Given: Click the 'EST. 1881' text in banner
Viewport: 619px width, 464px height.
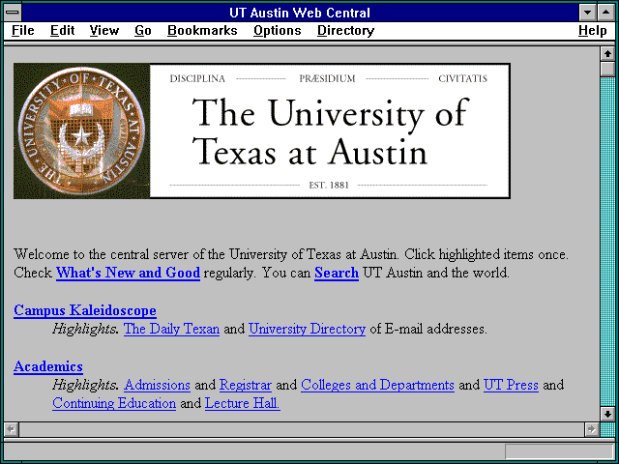Looking at the screenshot, I should [x=329, y=185].
